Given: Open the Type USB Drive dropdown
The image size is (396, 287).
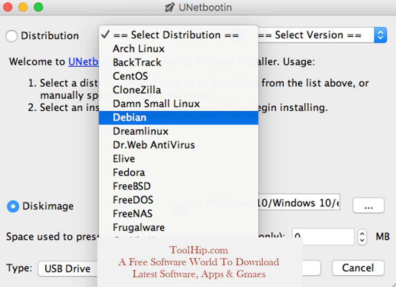Looking at the screenshot, I should (x=67, y=268).
